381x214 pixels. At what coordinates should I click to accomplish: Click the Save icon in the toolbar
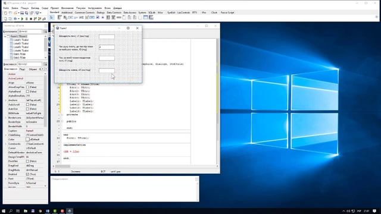point(22,13)
